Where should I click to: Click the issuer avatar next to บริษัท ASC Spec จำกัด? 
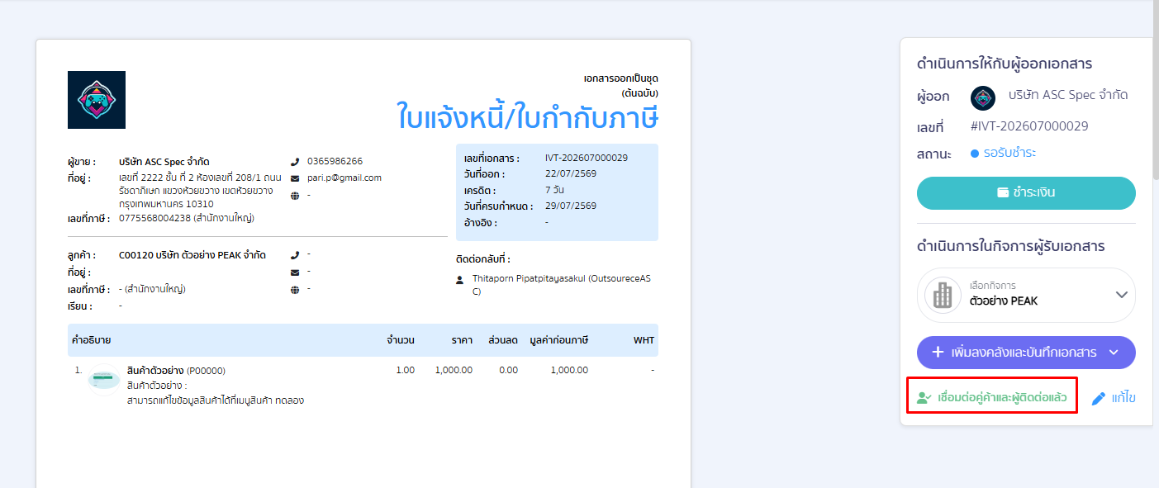pyautogui.click(x=983, y=97)
